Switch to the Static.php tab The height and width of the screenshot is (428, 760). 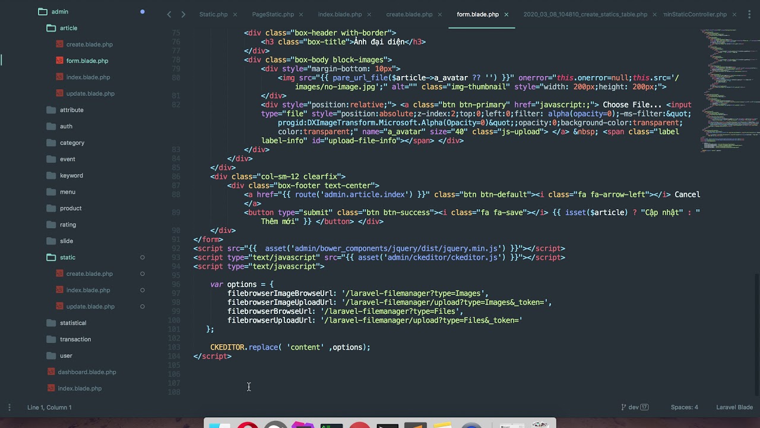click(x=213, y=14)
